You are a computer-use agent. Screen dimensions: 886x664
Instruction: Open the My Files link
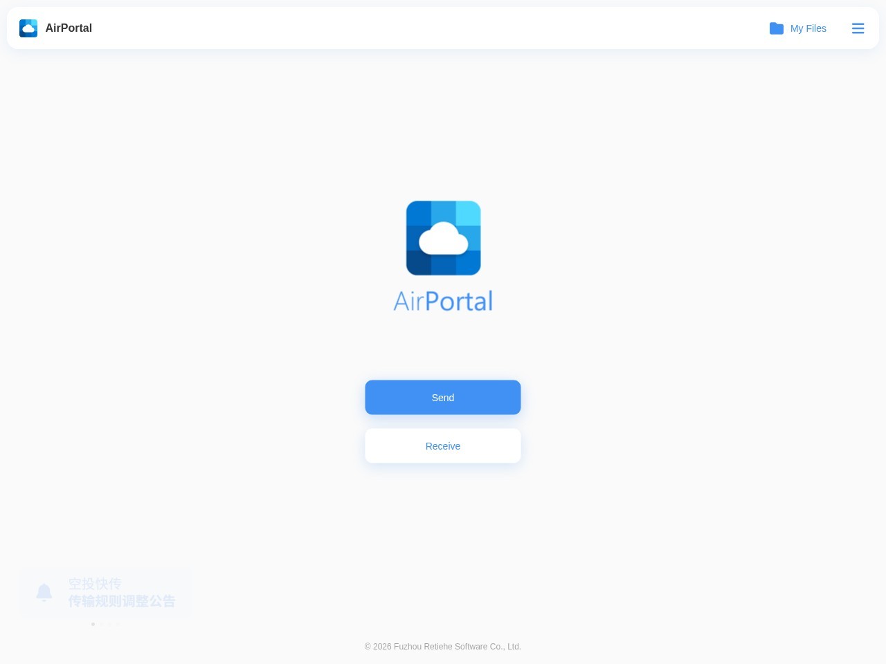point(808,28)
